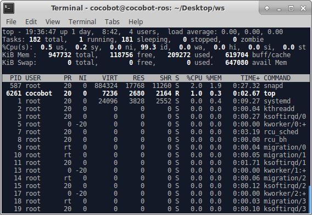Click the 0:03.19 time value for rcu_sched
This screenshot has height=215, width=312.
246,132
